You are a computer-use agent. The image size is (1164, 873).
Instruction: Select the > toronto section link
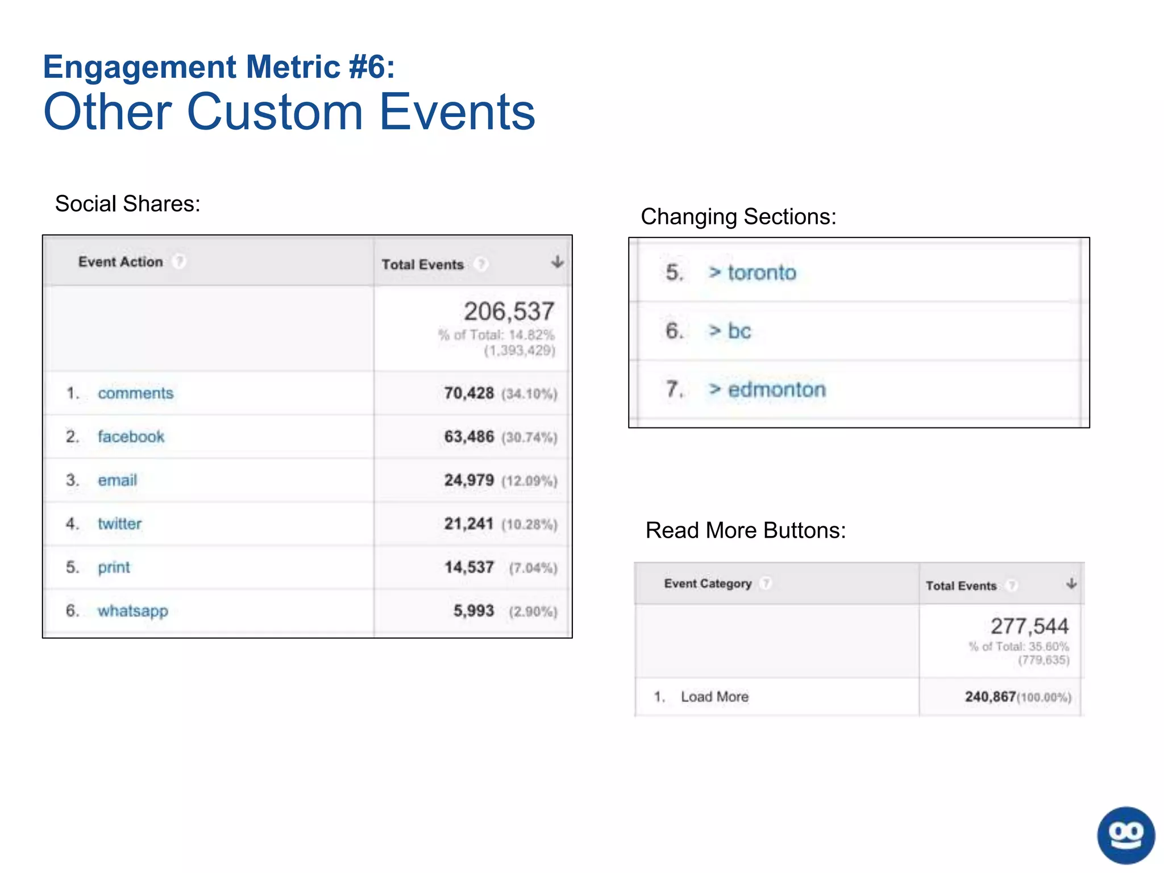[x=753, y=273]
